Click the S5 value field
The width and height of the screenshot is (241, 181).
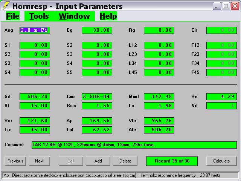(97, 72)
